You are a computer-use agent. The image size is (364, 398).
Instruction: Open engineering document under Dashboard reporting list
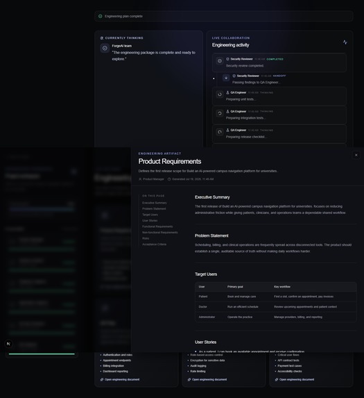coord(120,379)
